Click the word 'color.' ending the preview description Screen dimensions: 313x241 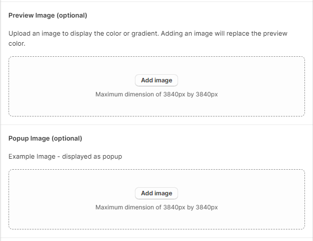point(17,44)
